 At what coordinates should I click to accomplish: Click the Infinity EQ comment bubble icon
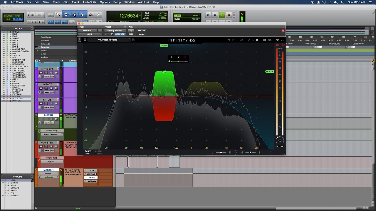pyautogui.click(x=278, y=40)
